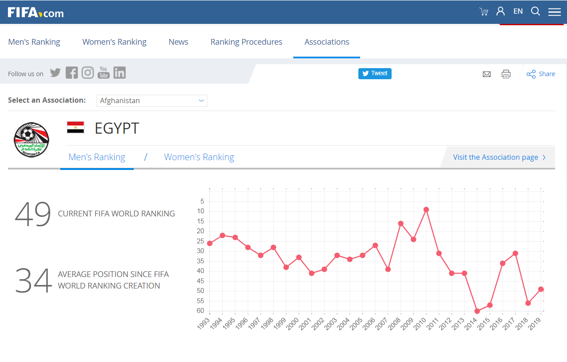Click the EGYPT heading text

(117, 128)
